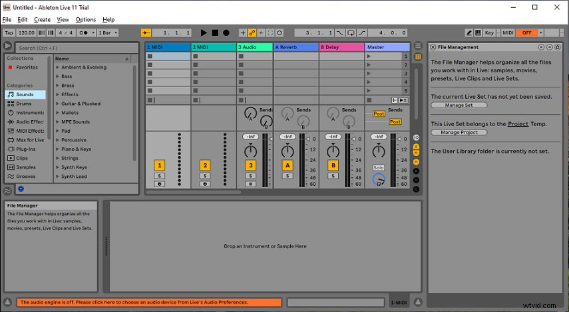Click the Master track pan knob

[x=379, y=151]
